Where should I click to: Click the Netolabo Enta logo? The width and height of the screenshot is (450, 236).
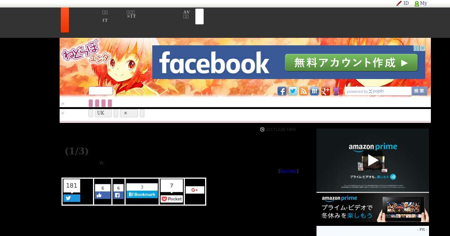point(86,51)
